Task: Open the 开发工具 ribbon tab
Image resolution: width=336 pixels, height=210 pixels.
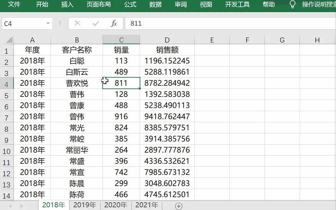Action: pos(237,4)
